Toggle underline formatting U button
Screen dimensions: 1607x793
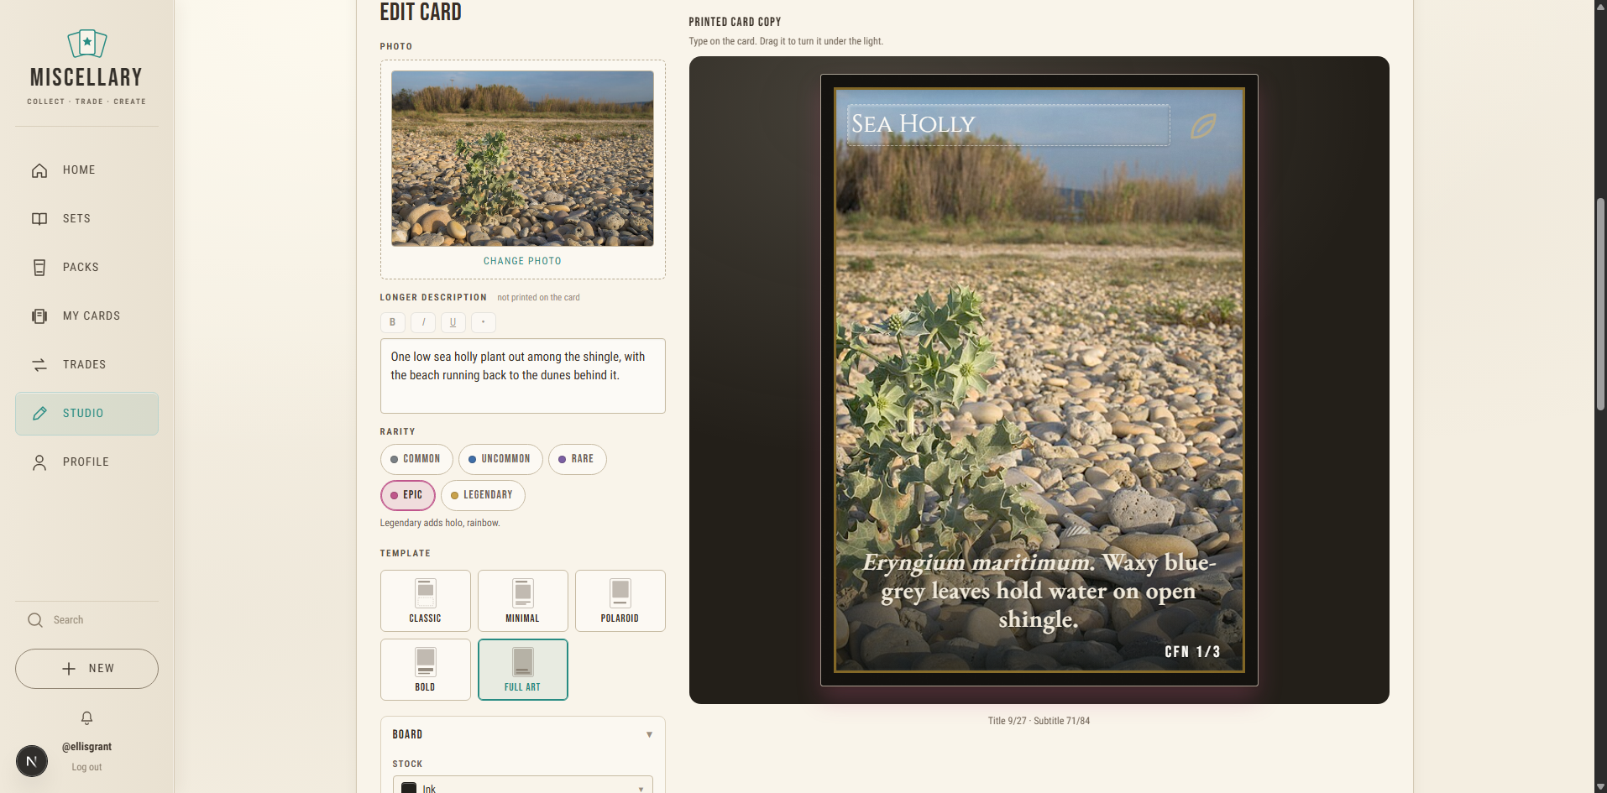tap(453, 322)
